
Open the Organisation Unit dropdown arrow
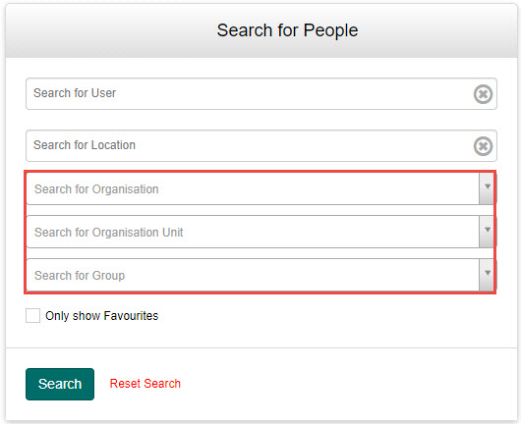click(x=487, y=232)
